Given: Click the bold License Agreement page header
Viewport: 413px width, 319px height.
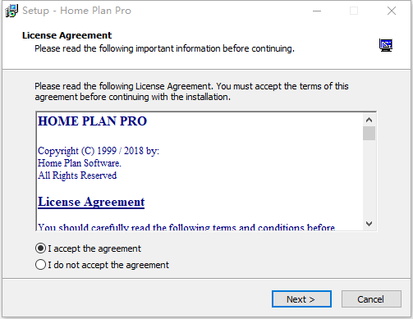Looking at the screenshot, I should point(67,35).
